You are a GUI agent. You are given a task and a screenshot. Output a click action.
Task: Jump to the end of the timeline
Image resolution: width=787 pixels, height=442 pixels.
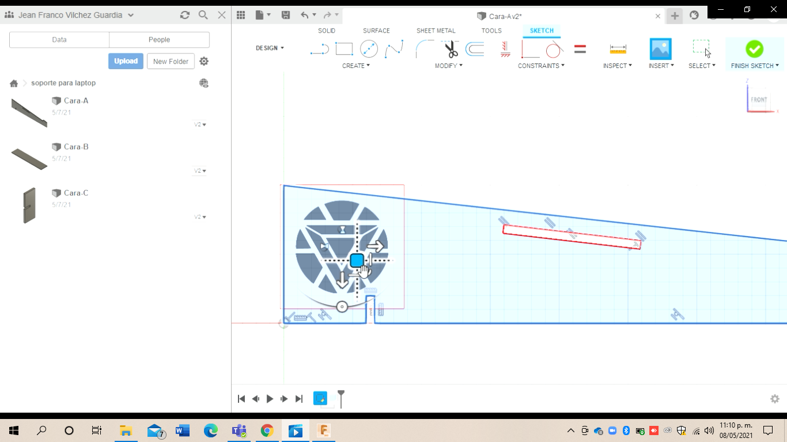pos(298,399)
